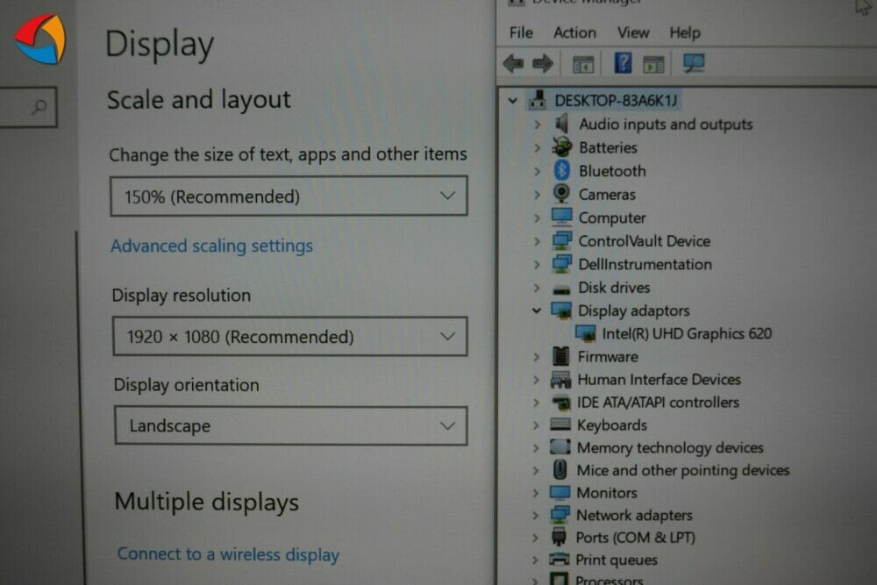Expand the Monitors node

(x=535, y=493)
